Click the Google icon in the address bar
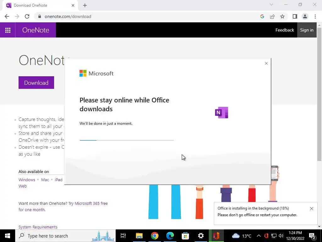Screen dimensions: 322x242 point(262,16)
